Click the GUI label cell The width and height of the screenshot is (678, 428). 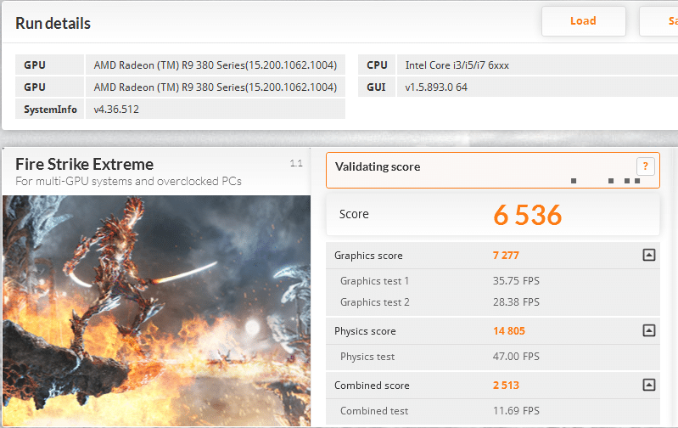pos(377,87)
